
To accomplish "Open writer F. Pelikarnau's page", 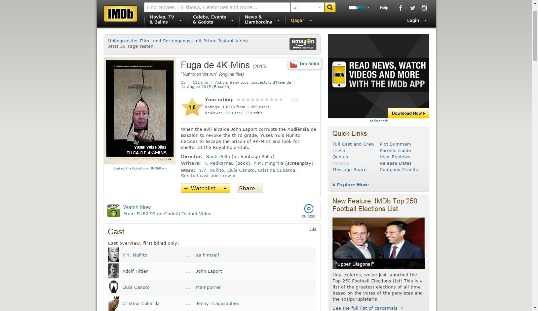I will pyautogui.click(x=219, y=163).
